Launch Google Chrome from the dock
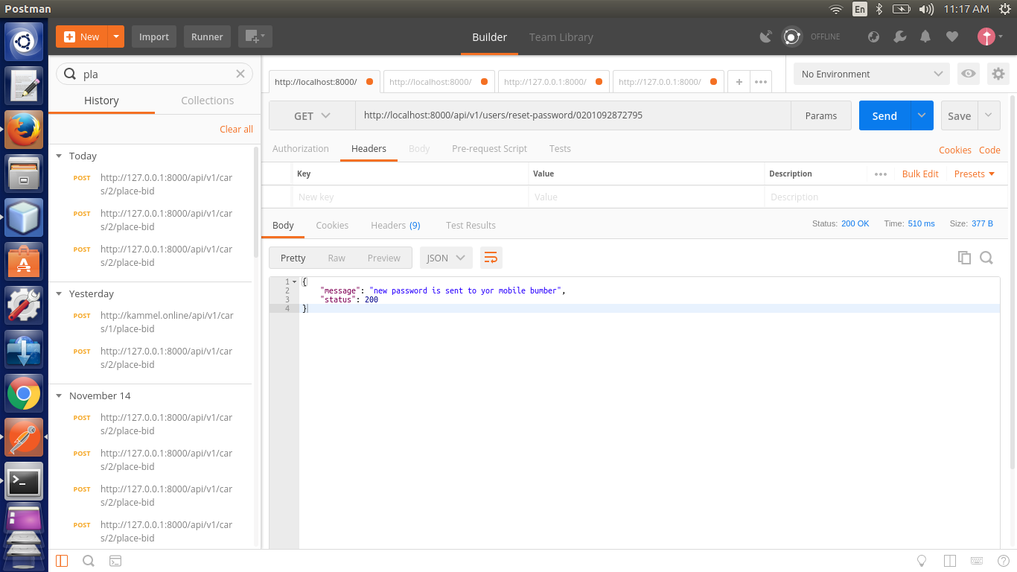The width and height of the screenshot is (1017, 572). tap(24, 393)
